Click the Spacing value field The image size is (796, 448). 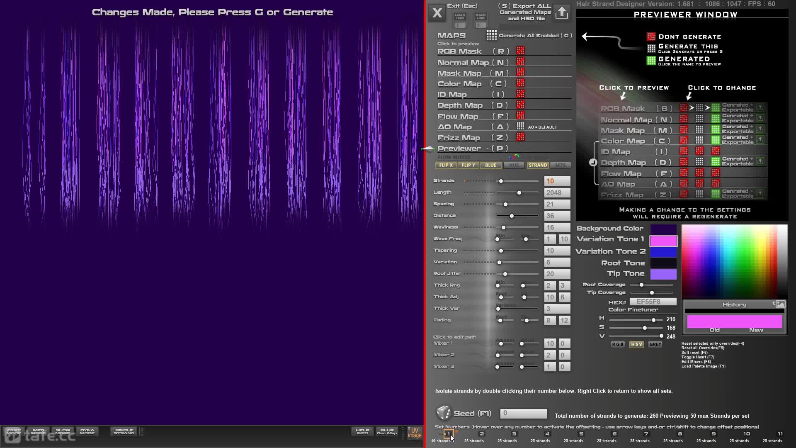click(557, 205)
